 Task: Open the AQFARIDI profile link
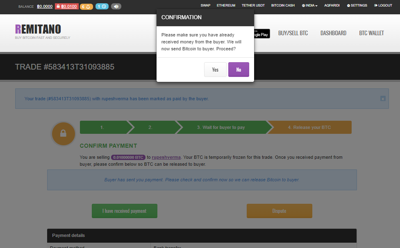point(332,5)
